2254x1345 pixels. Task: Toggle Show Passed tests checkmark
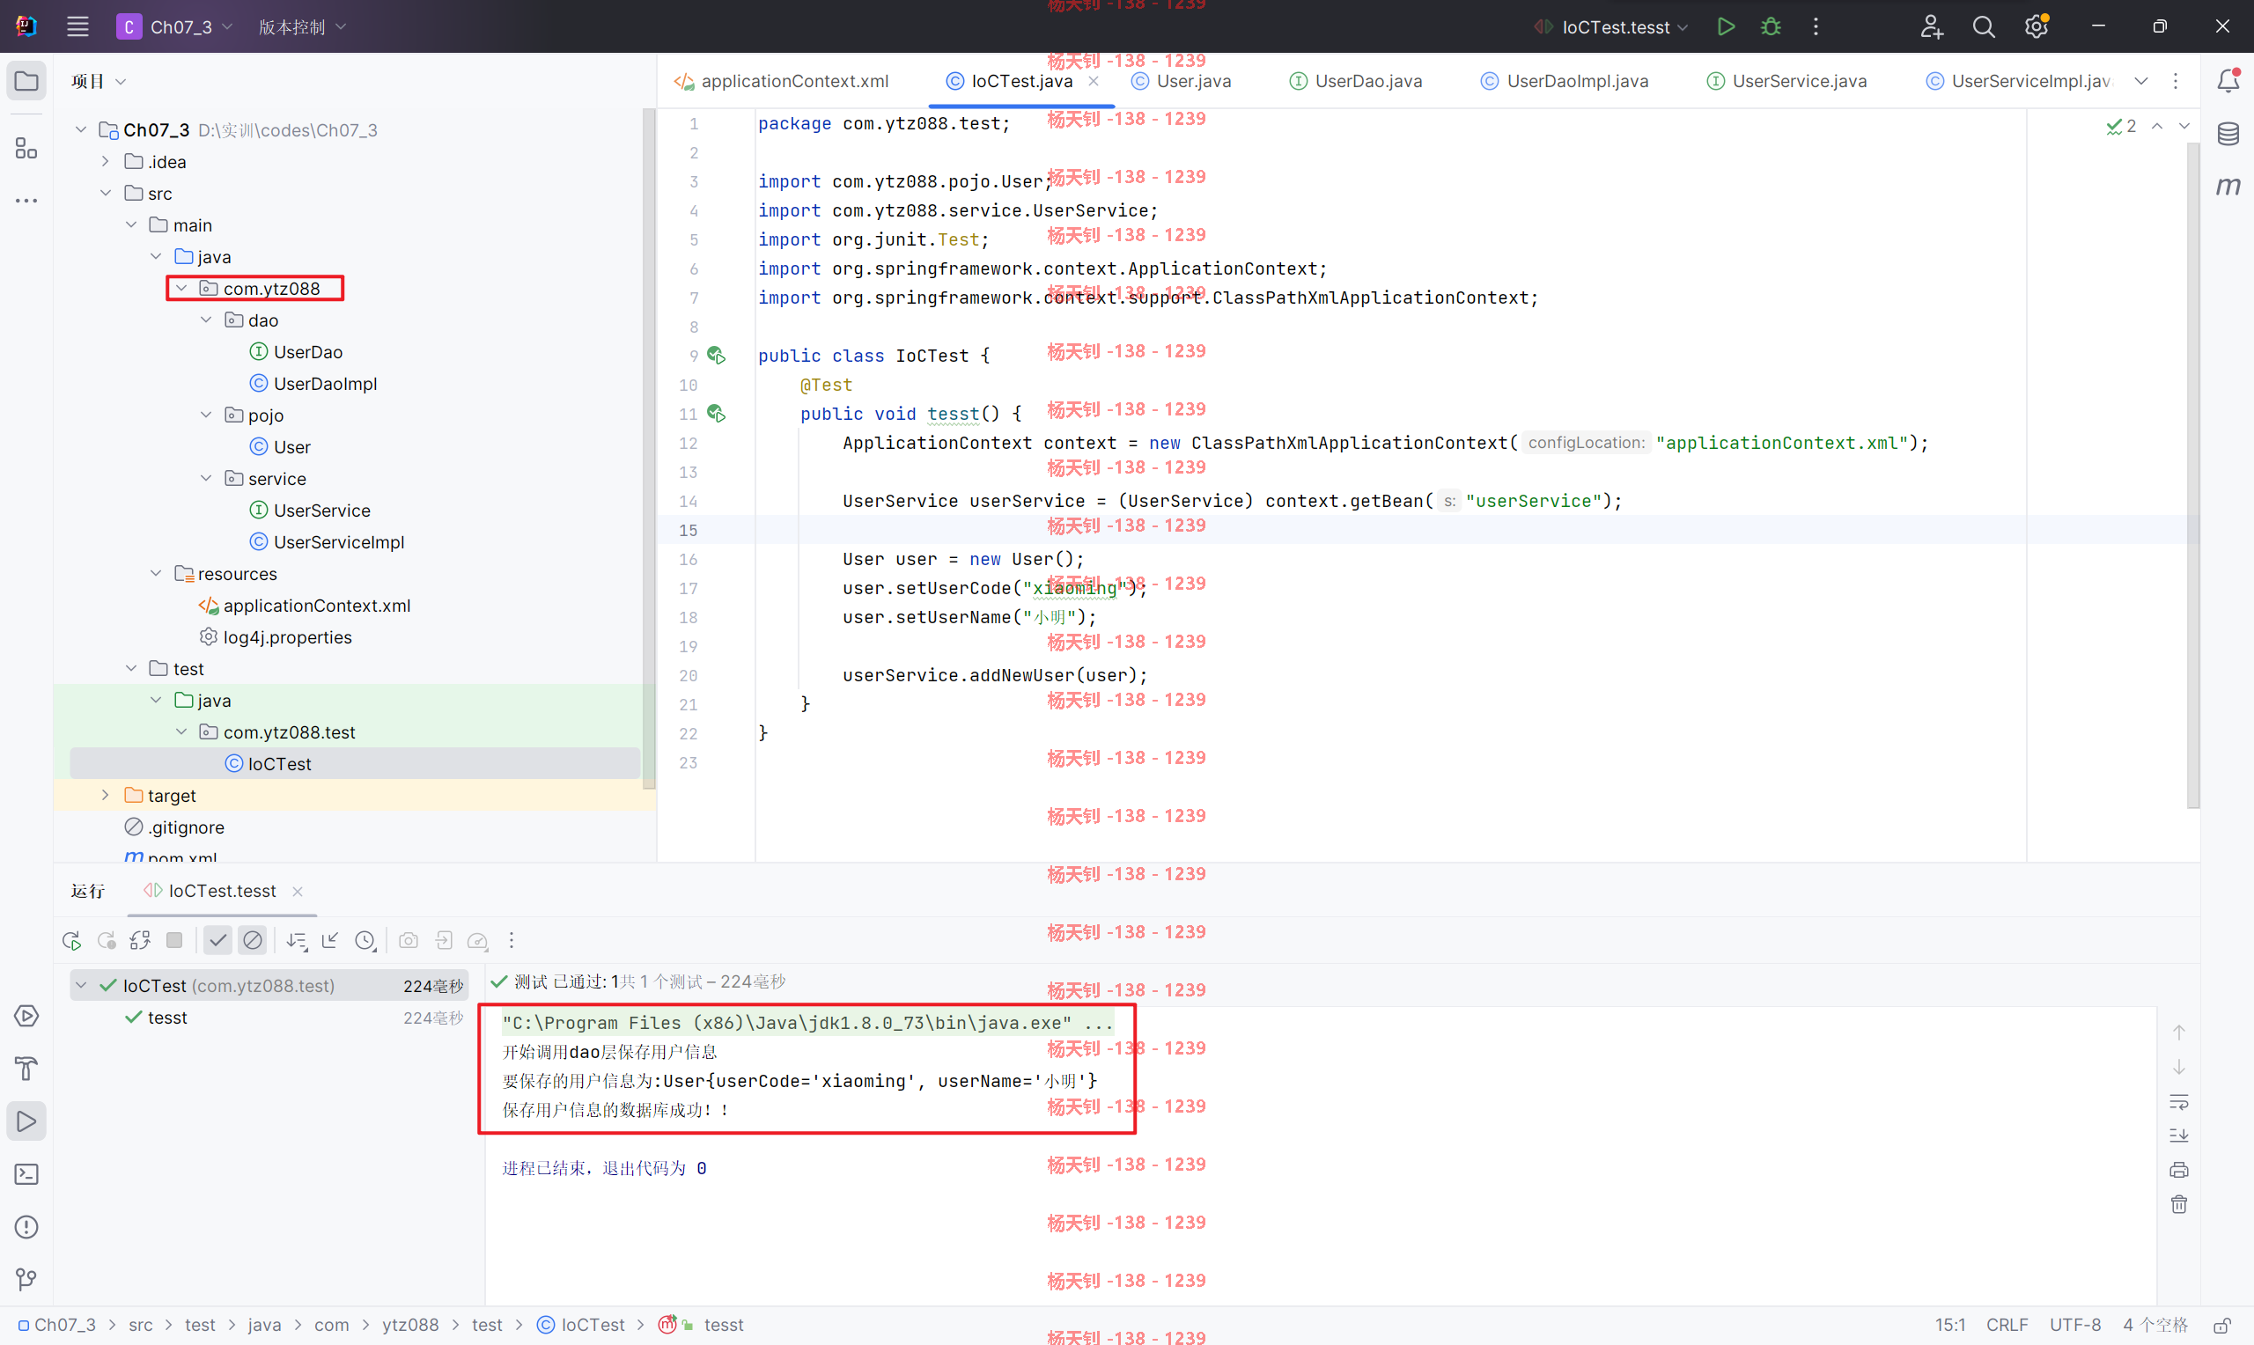(x=217, y=940)
